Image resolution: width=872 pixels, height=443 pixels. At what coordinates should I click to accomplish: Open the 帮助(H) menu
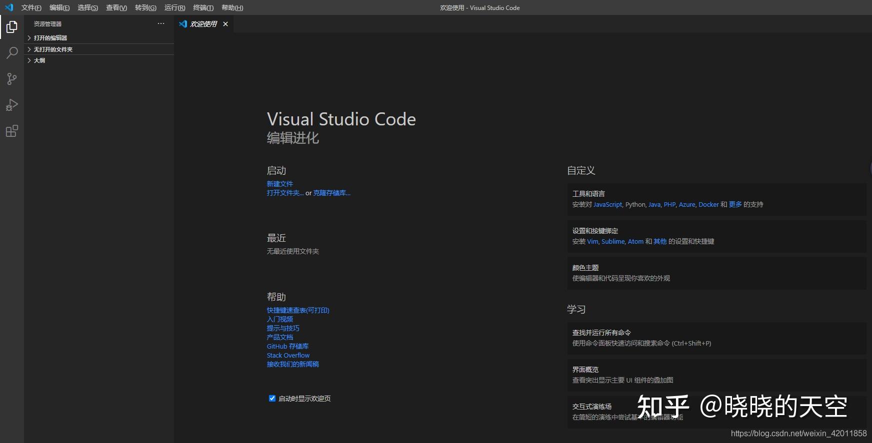[x=232, y=7]
